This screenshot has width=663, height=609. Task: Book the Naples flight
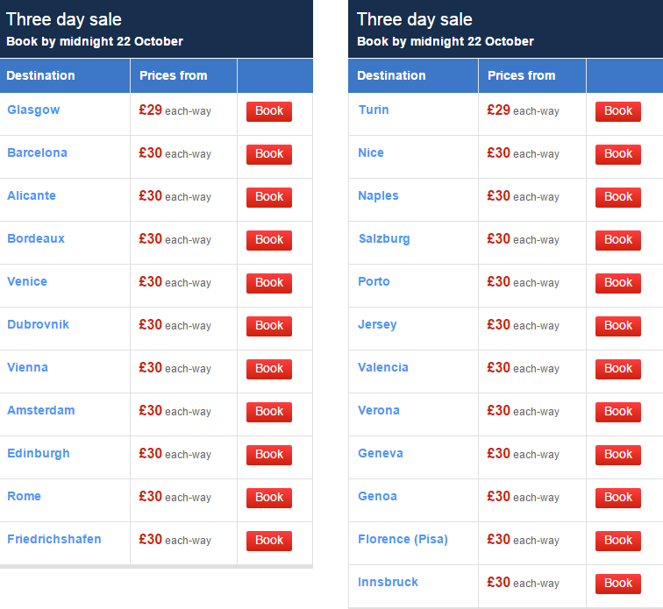point(617,197)
